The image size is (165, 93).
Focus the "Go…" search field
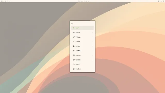tap(82, 24)
